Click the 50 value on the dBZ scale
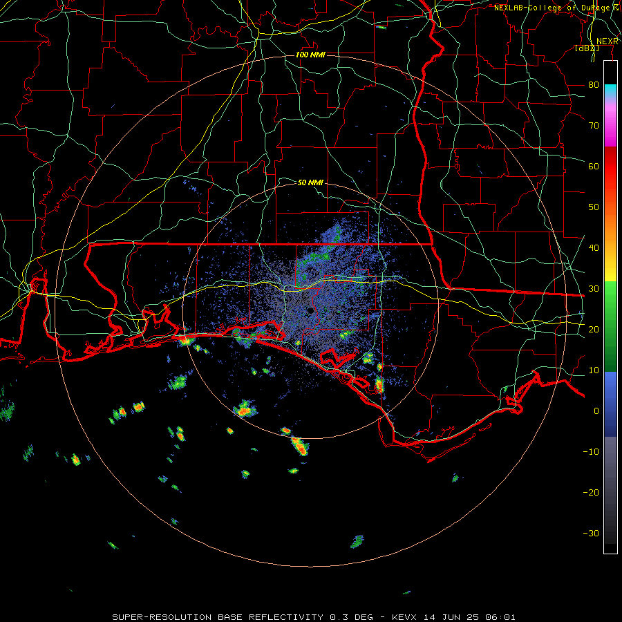Viewport: 622px width, 622px height. click(594, 207)
